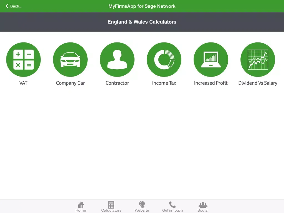
Task: Open the Income Tax donut chart icon
Action: pyautogui.click(x=164, y=60)
